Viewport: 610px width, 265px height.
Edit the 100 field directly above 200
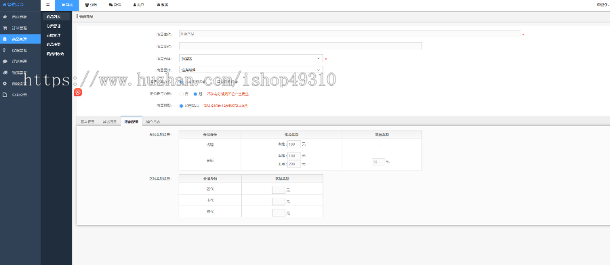pos(293,156)
